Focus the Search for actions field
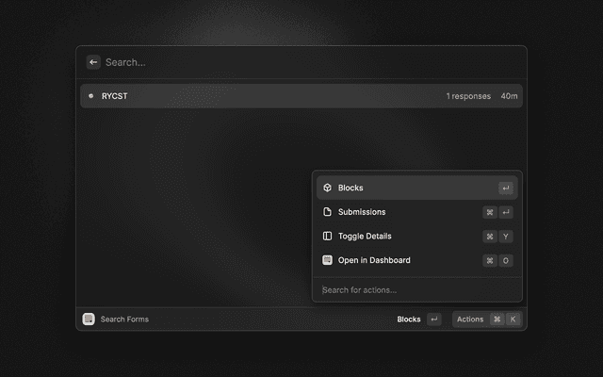This screenshot has height=377, width=603. 415,290
